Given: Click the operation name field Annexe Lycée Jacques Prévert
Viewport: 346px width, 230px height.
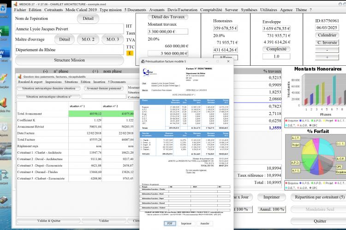Looking at the screenshot, I should 69,29.
